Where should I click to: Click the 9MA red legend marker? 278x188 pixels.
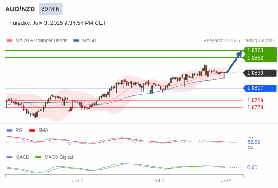click(x=32, y=131)
